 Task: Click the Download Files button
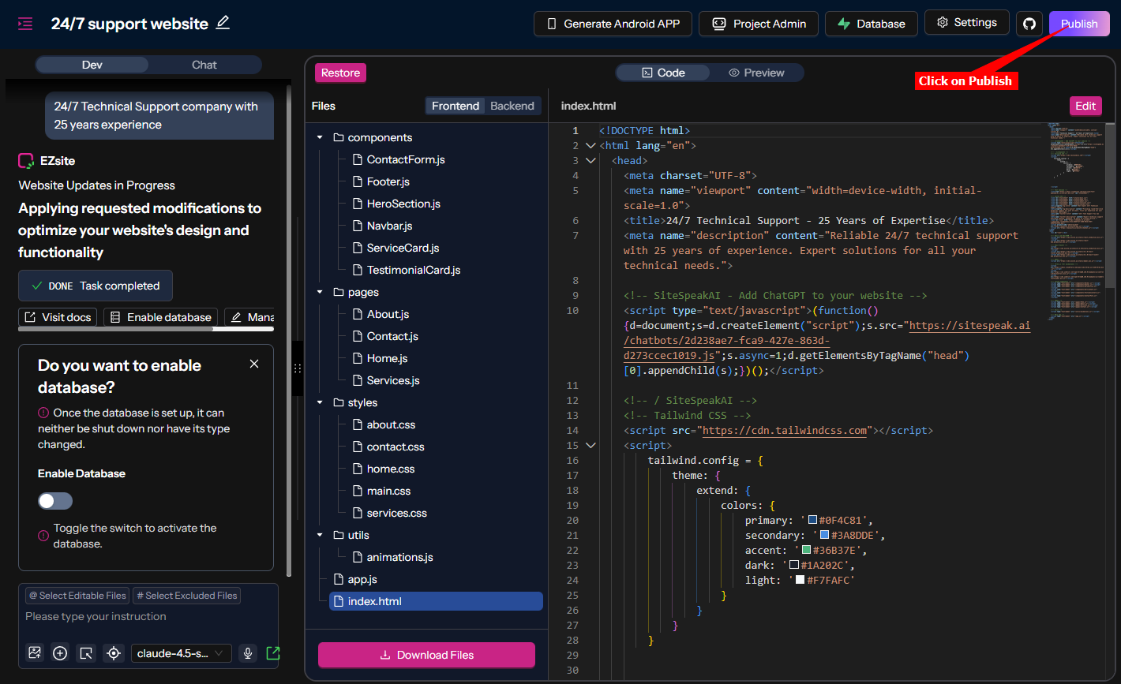tap(426, 655)
